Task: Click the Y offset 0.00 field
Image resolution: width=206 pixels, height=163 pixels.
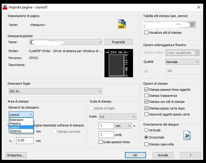Action: pos(25,141)
